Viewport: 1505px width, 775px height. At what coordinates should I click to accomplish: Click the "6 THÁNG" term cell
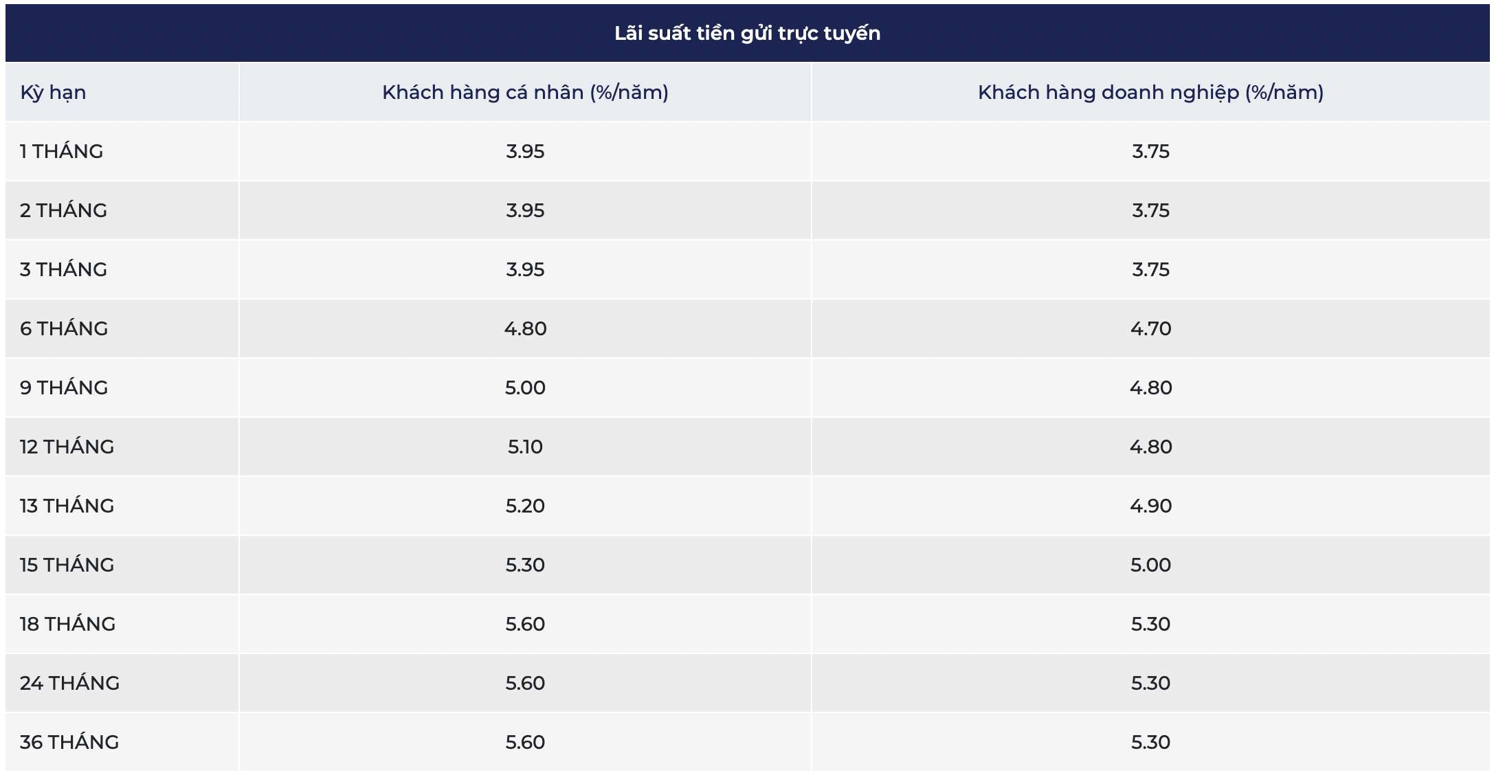64,328
